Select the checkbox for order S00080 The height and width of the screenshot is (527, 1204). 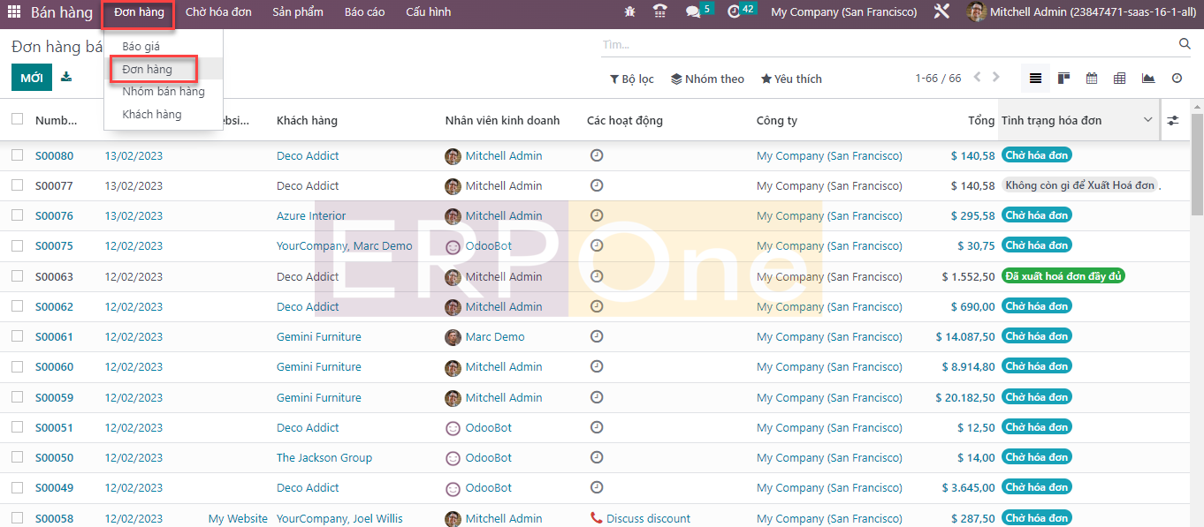(x=18, y=155)
